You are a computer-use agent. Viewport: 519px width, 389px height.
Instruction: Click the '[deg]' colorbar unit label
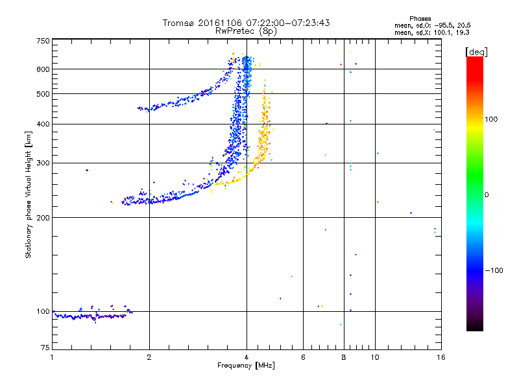pyautogui.click(x=476, y=52)
